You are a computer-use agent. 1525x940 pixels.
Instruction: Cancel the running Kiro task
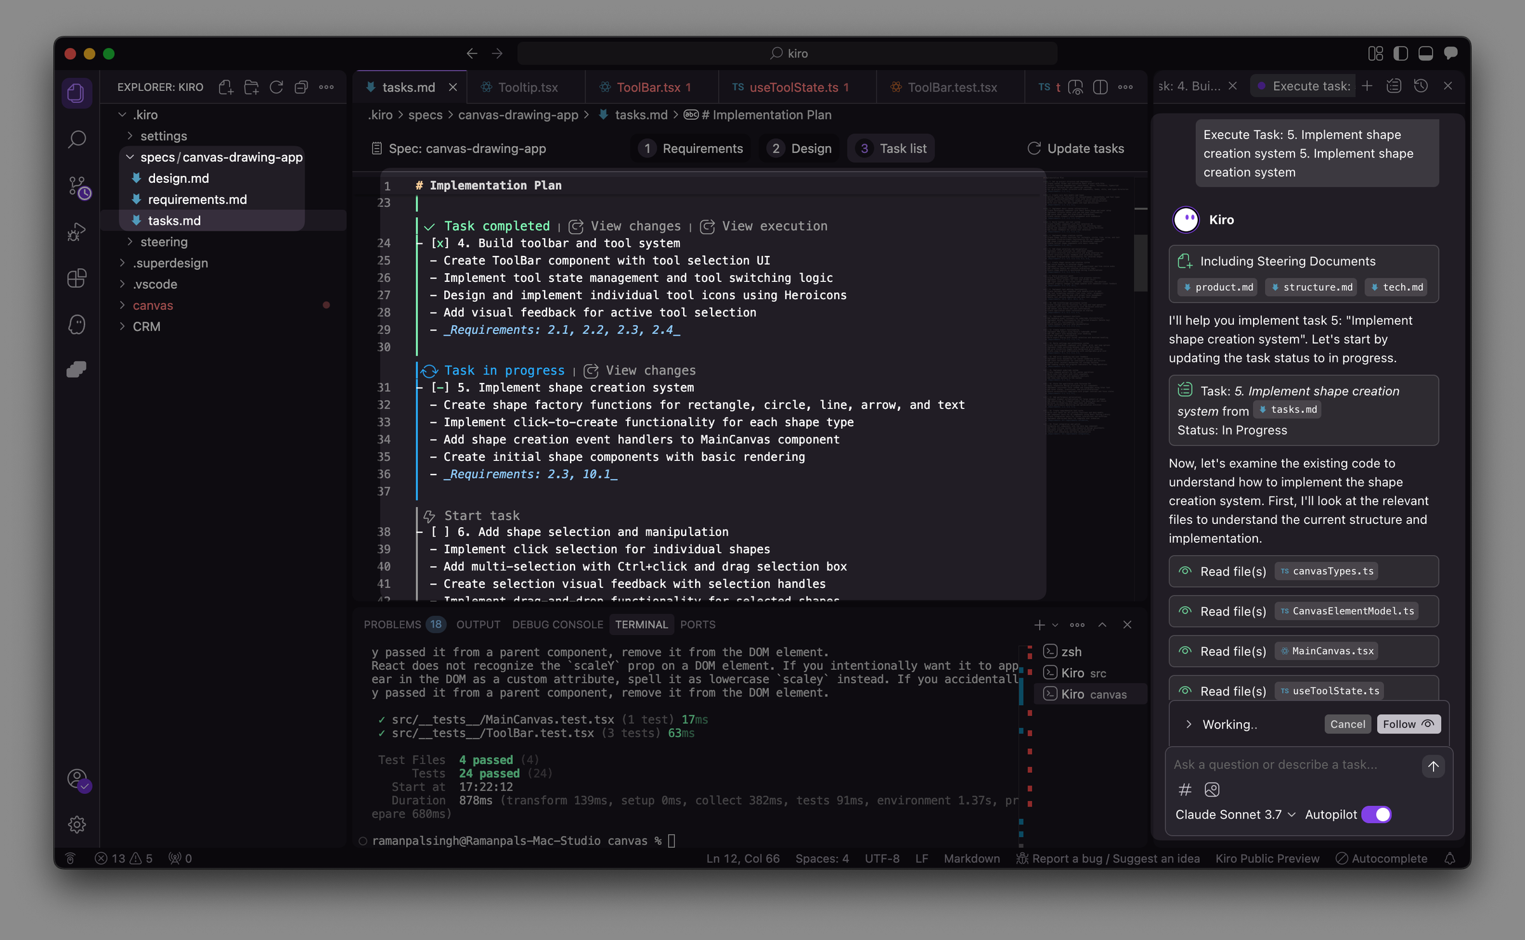(1347, 724)
